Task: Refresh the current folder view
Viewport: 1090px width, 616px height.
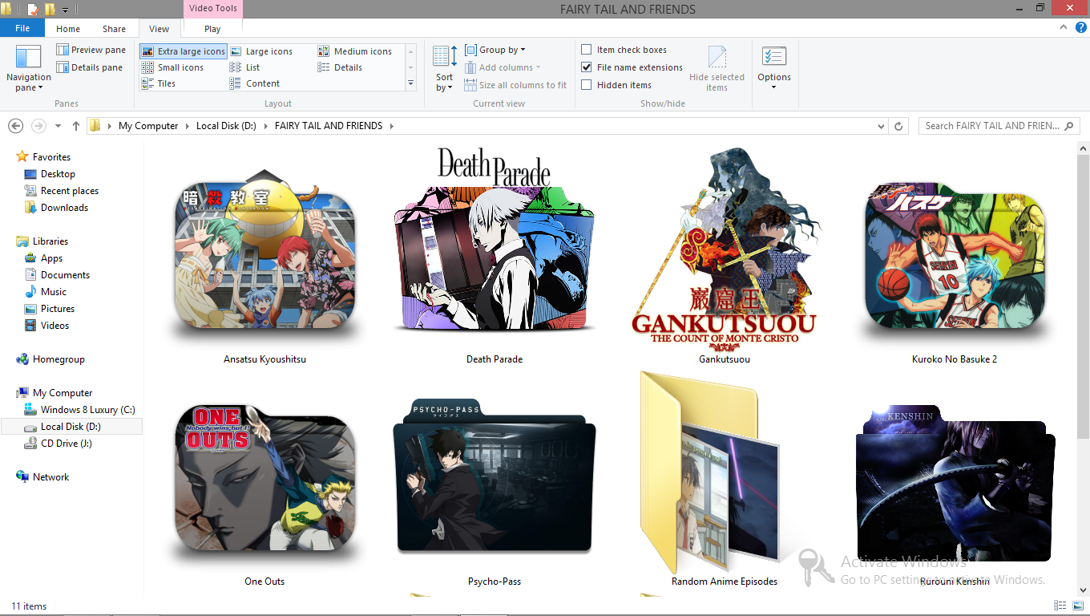Action: pyautogui.click(x=898, y=126)
